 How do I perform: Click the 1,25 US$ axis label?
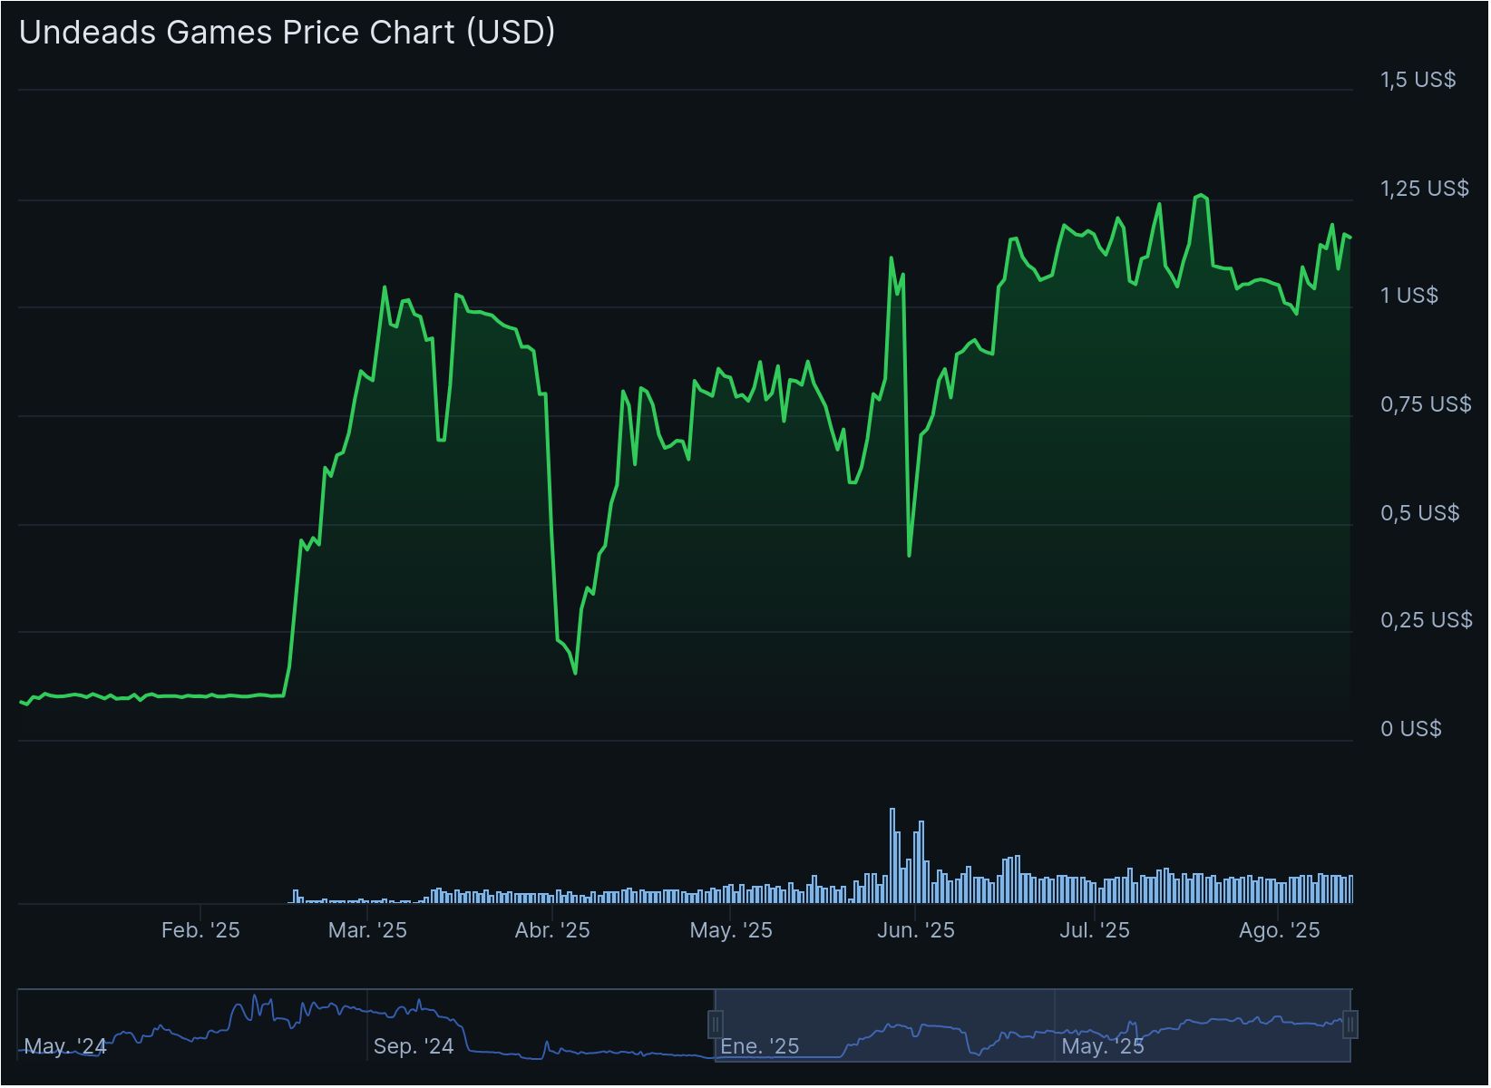(x=1425, y=188)
